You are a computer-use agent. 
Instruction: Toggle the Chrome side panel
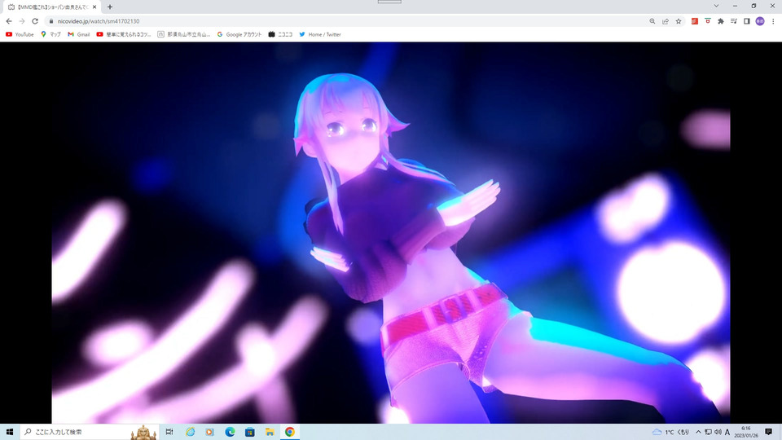pos(747,21)
